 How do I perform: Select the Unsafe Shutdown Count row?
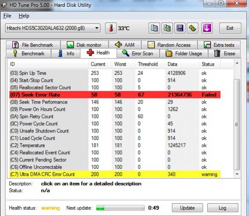(x=115, y=131)
